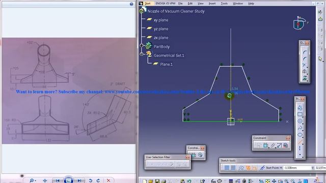Screen dimensions: 326x183
Task: Select the Trim tool in Operation toolbar
Action: pos(305,65)
